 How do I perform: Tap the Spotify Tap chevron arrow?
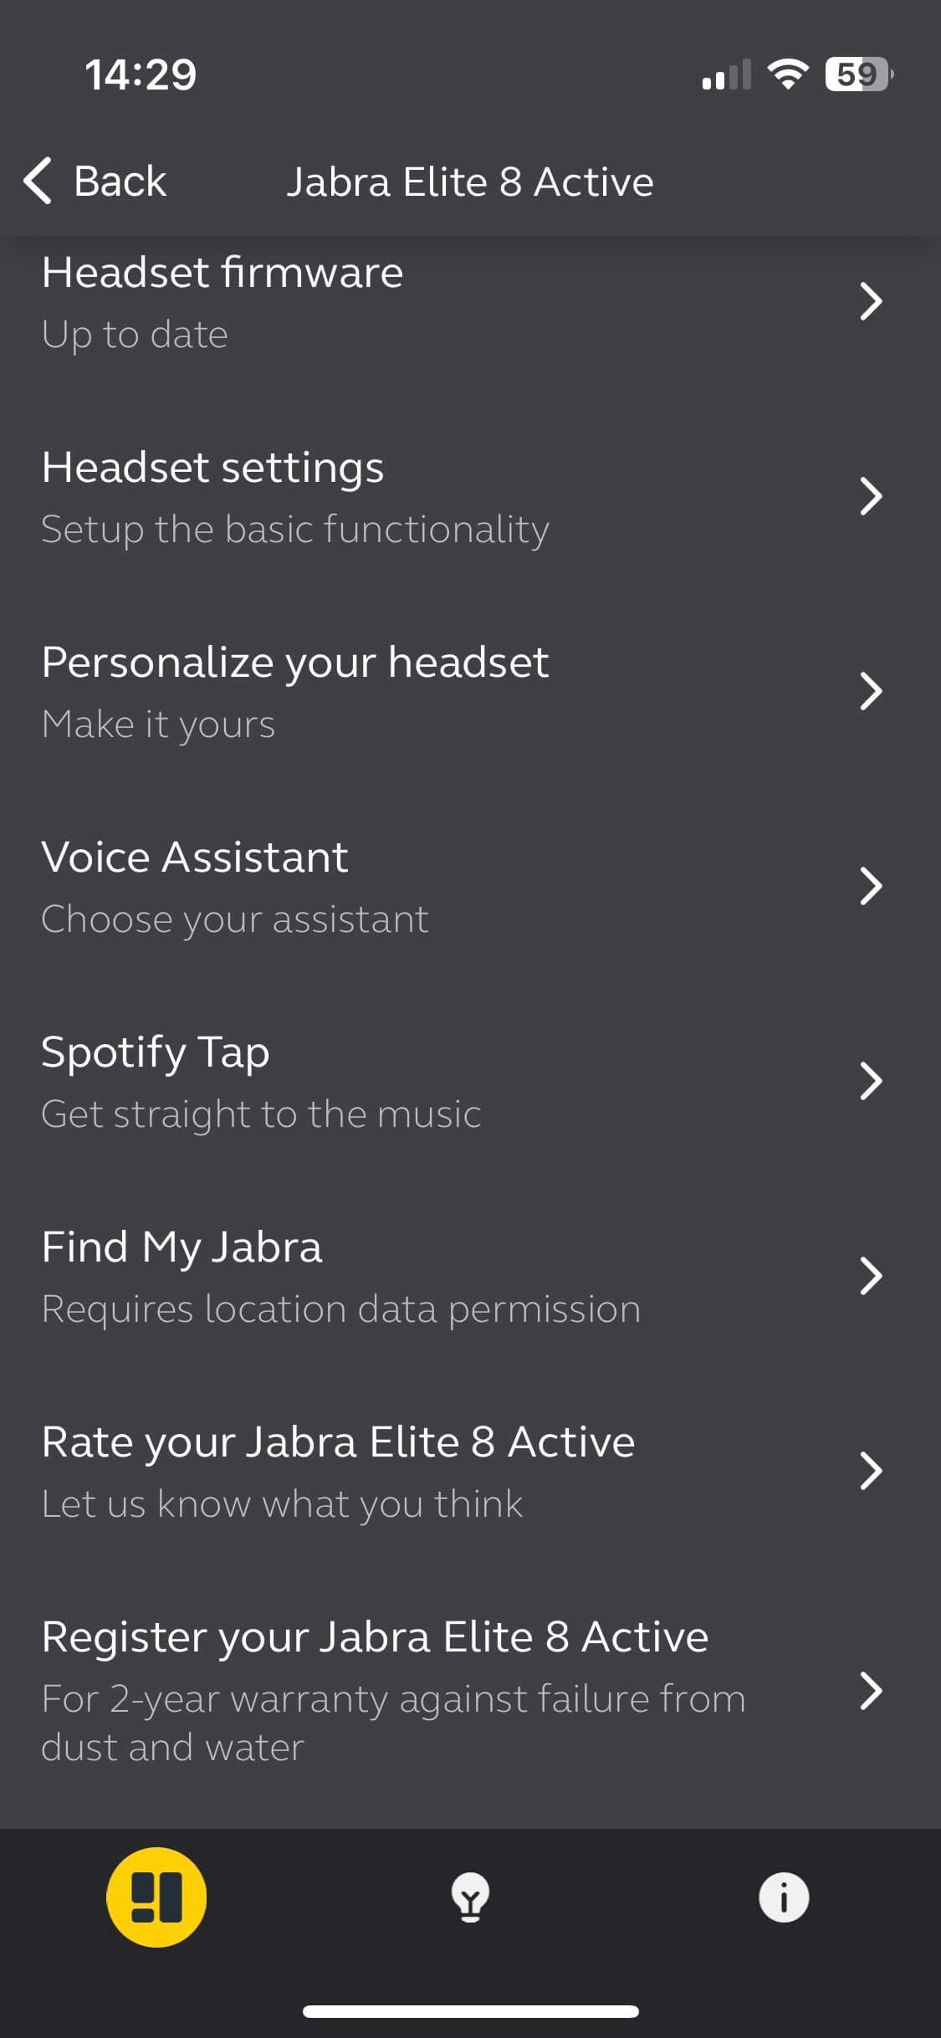pos(871,1081)
